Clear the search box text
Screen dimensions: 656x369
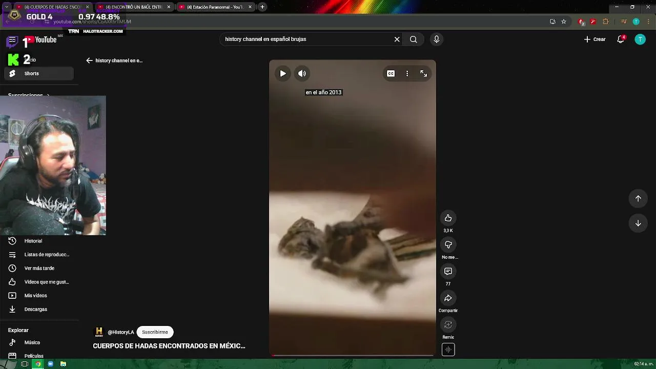tap(397, 39)
